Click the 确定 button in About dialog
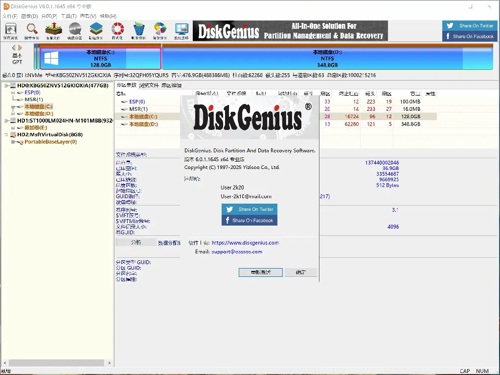 (x=300, y=272)
